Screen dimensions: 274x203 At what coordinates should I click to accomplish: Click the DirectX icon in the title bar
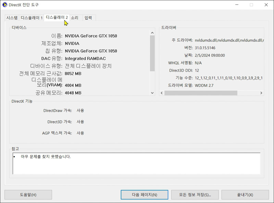[5, 5]
